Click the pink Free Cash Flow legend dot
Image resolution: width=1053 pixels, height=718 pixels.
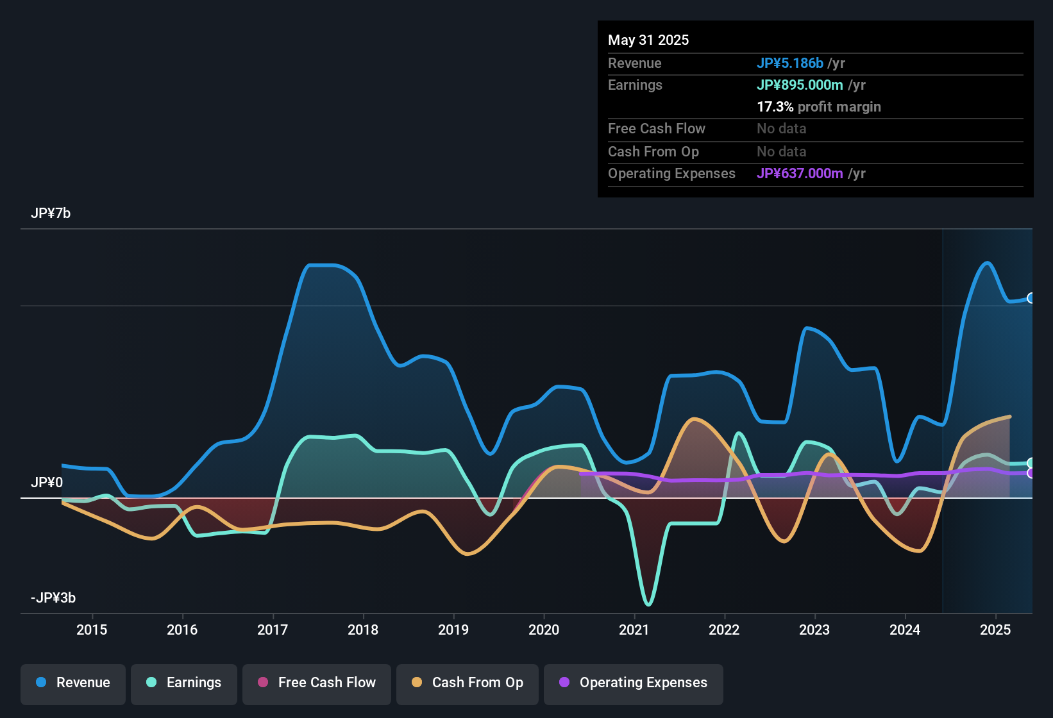point(262,683)
